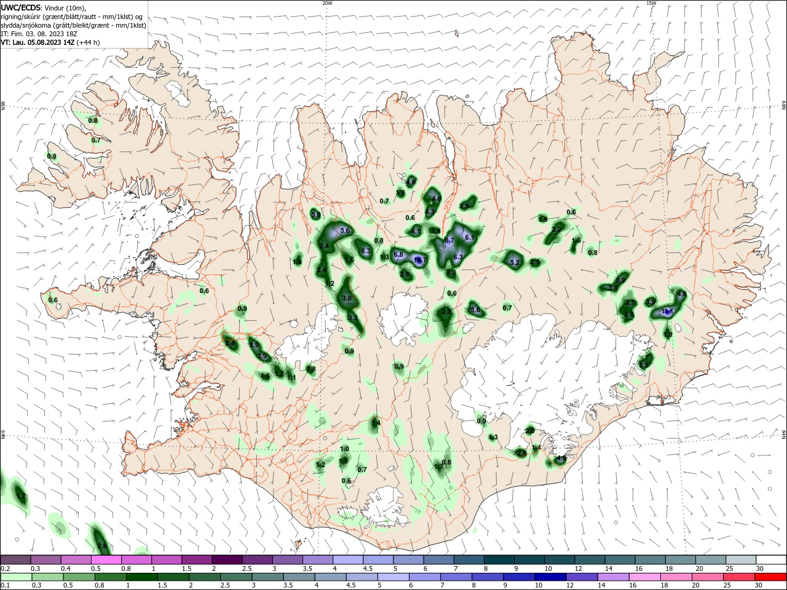Click the 8.7 precipitation value

coord(449,240)
